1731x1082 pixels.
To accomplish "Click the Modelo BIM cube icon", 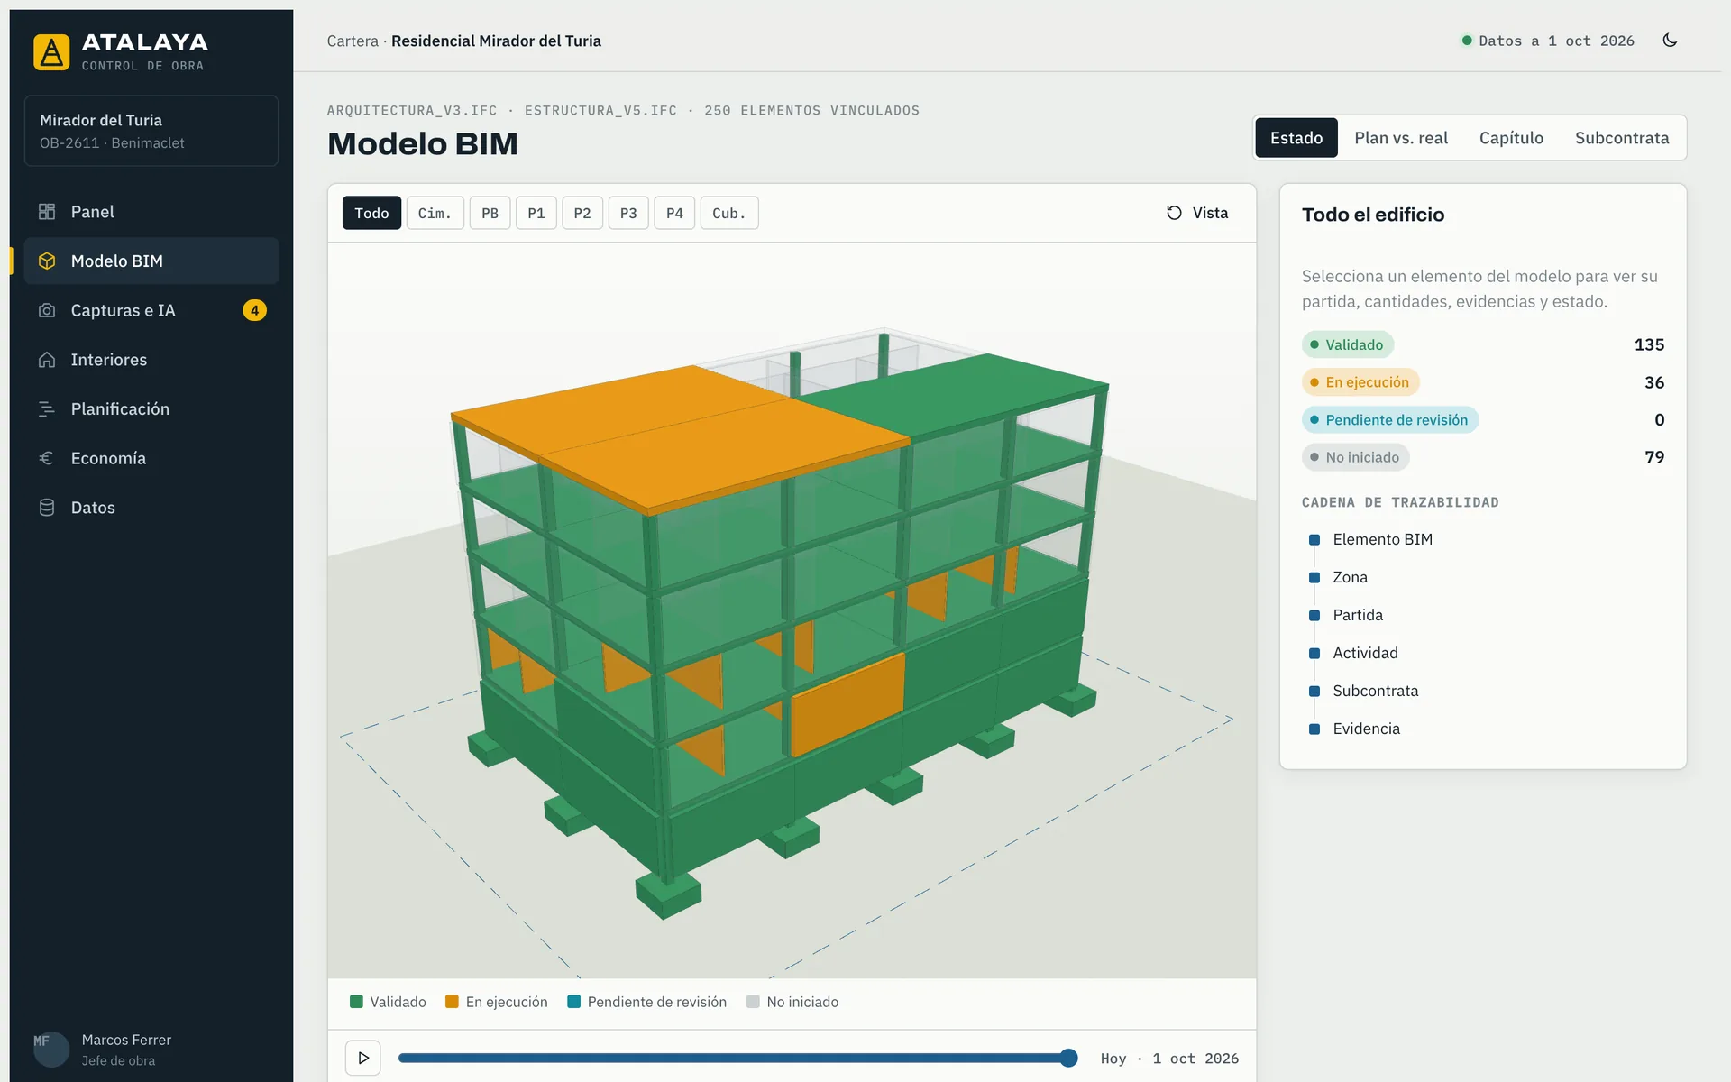I will [x=47, y=261].
